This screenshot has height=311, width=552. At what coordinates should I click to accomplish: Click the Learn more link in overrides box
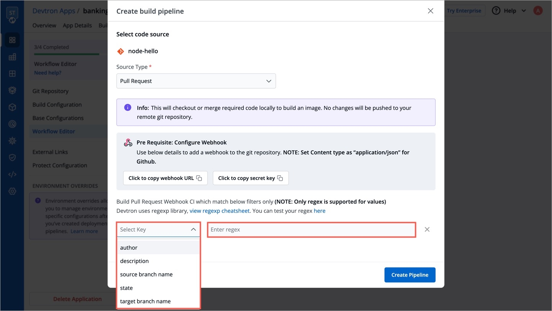click(84, 232)
